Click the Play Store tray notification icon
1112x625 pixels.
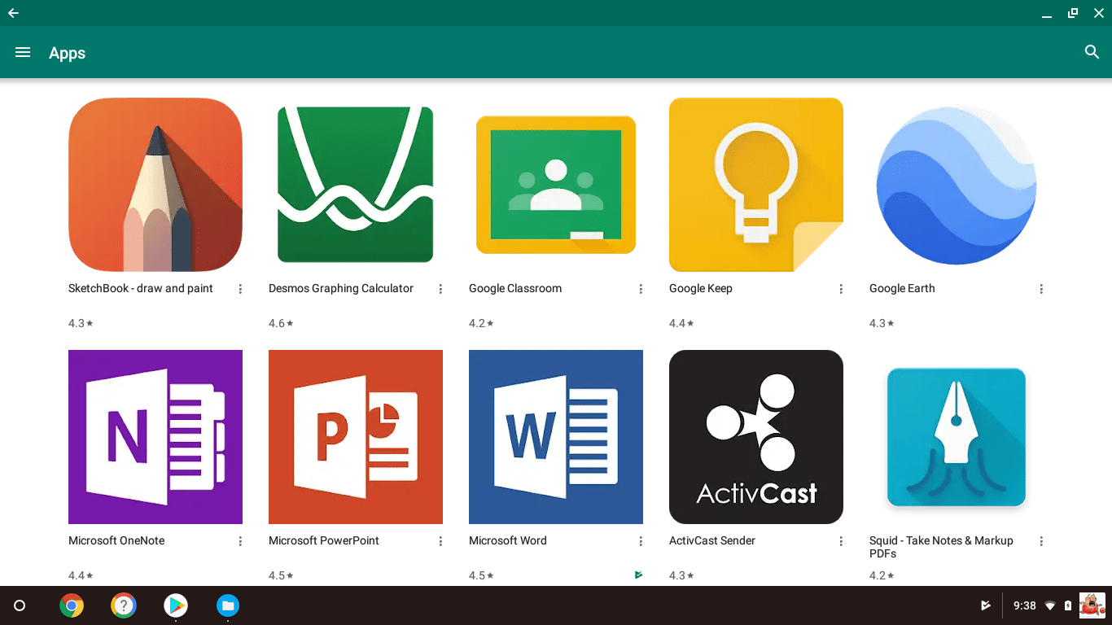[986, 605]
